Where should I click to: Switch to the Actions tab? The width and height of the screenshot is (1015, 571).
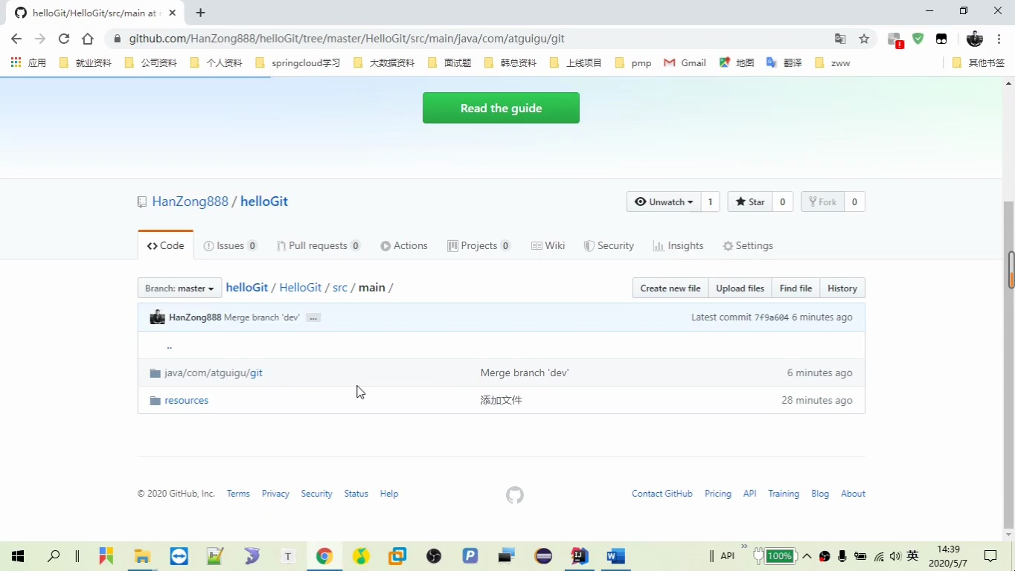pyautogui.click(x=404, y=246)
